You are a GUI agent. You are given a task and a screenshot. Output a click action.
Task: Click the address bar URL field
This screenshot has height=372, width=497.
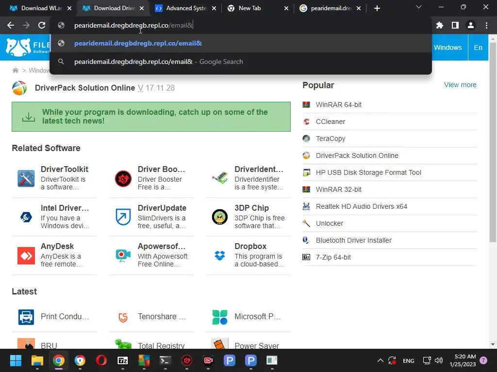click(241, 25)
